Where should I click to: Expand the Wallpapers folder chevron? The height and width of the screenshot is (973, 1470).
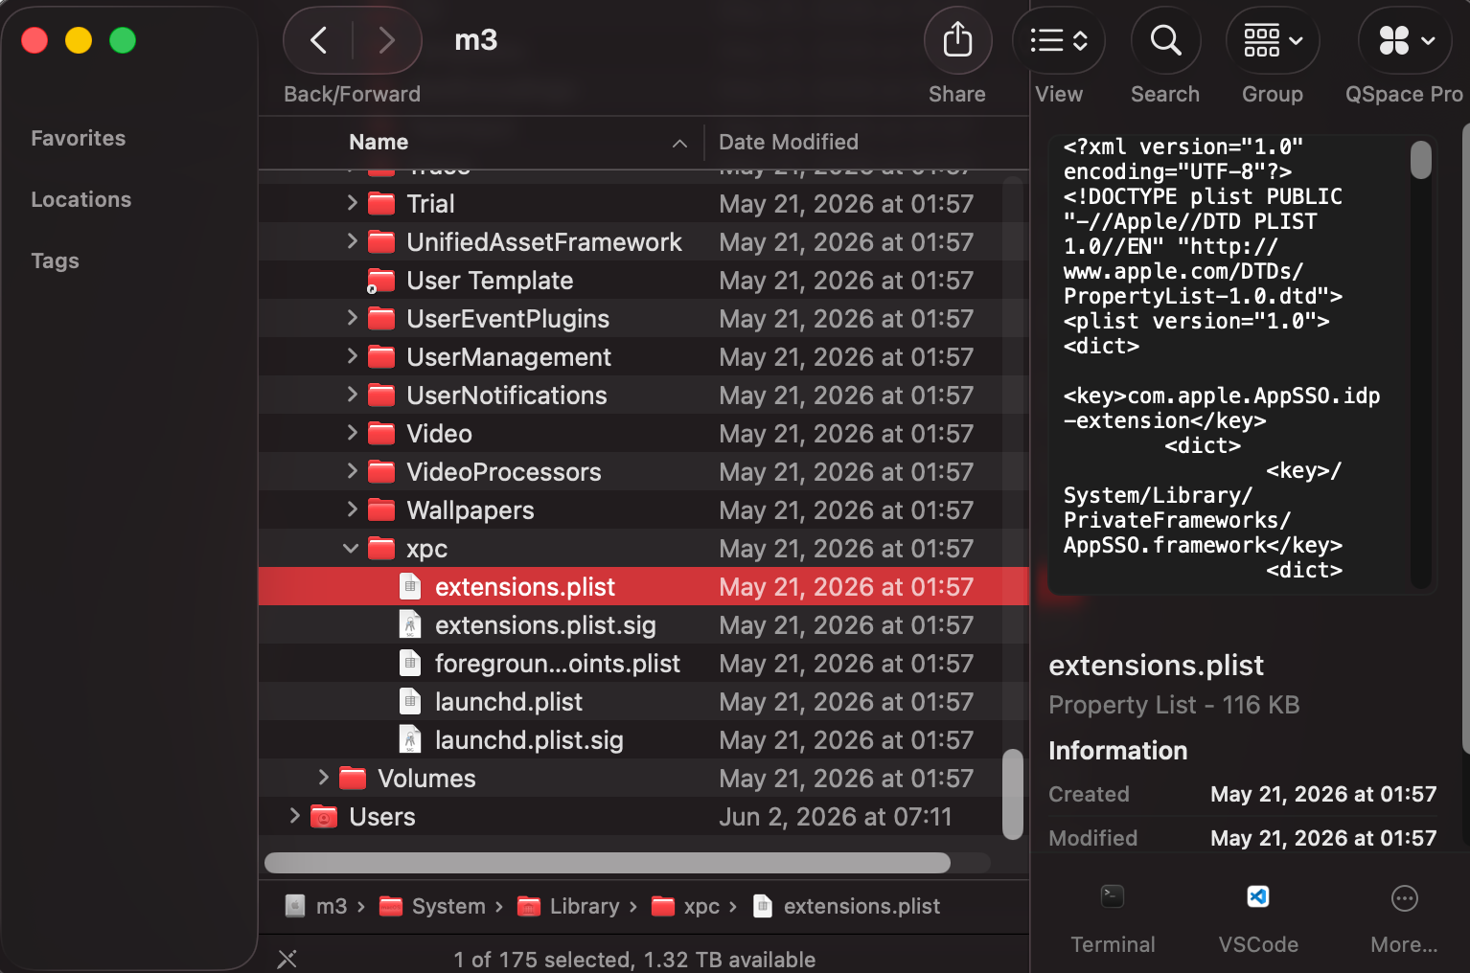(x=352, y=509)
